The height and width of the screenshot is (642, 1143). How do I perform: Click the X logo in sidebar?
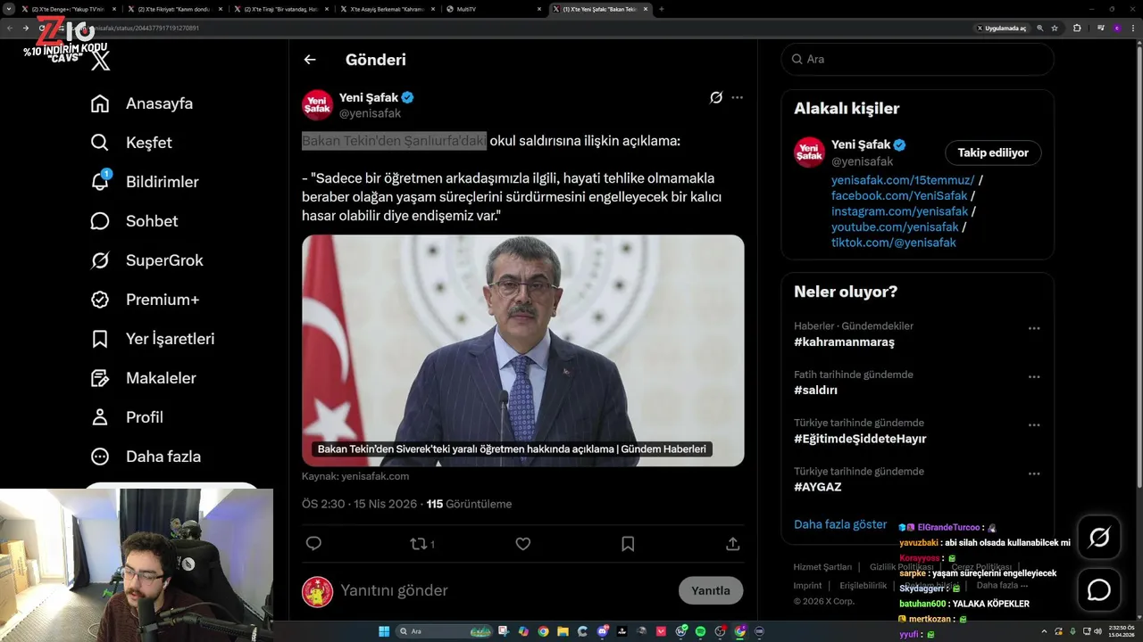click(x=100, y=61)
